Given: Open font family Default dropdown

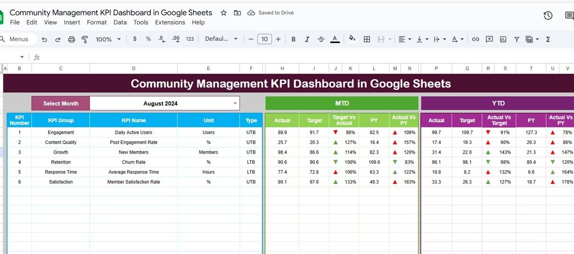Looking at the screenshot, I should [221, 39].
